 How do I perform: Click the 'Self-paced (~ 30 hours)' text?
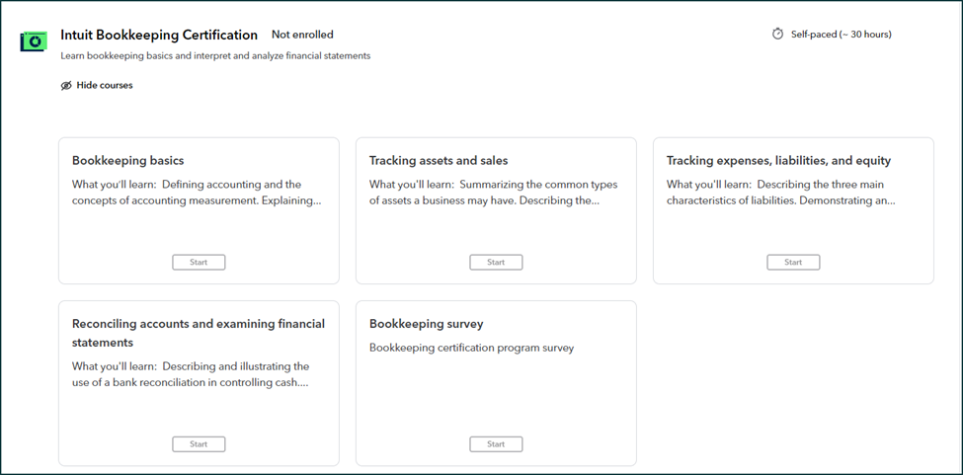tap(841, 35)
